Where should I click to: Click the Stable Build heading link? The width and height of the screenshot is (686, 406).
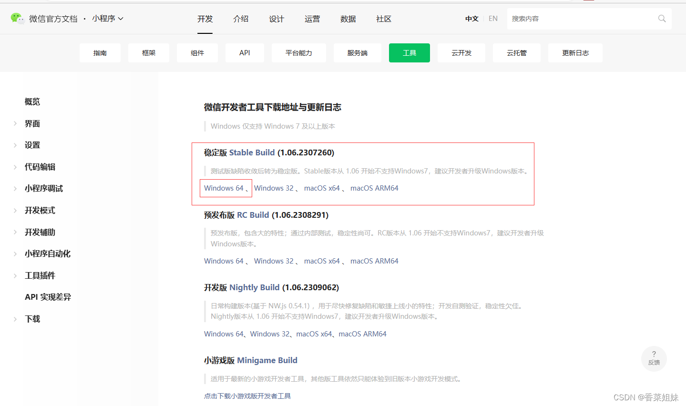(252, 152)
